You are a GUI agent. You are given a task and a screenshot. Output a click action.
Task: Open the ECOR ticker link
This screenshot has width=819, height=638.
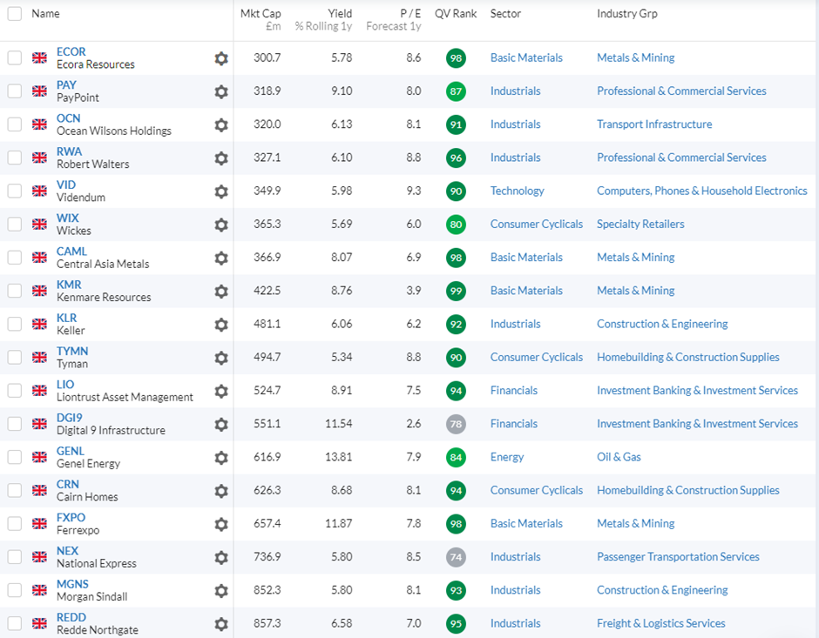pyautogui.click(x=71, y=51)
